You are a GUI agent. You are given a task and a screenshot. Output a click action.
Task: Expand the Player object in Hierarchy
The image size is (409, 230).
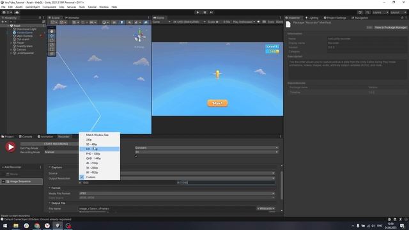(11, 43)
